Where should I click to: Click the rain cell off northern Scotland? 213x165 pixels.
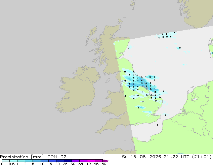pos(167,35)
